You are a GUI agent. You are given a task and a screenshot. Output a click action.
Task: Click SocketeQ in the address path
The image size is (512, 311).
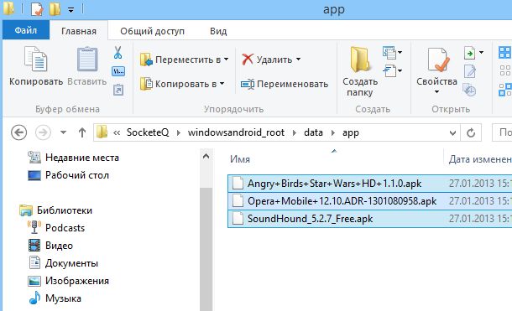click(x=148, y=132)
